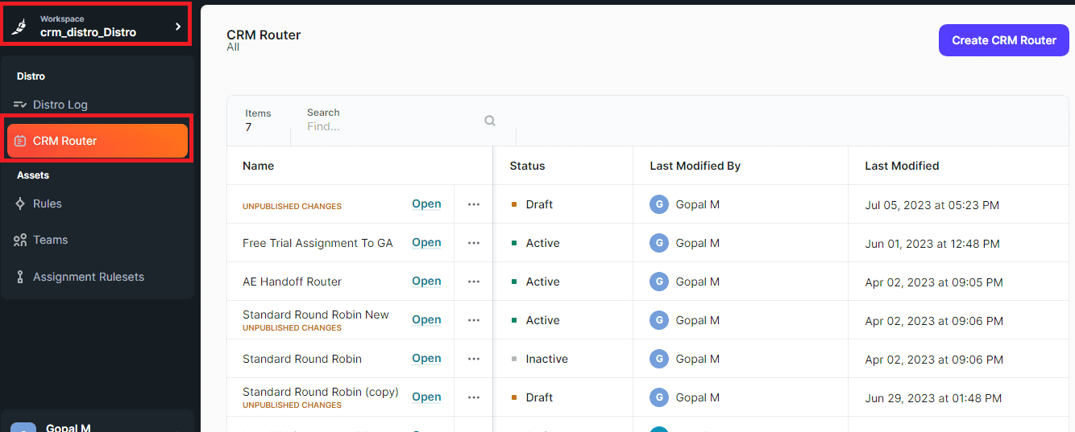Go to Distro Log menu item
The image size is (1075, 432).
pyautogui.click(x=60, y=105)
